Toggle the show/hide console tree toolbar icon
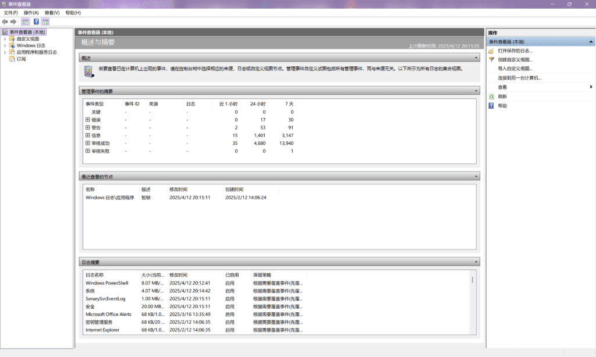 coord(25,22)
